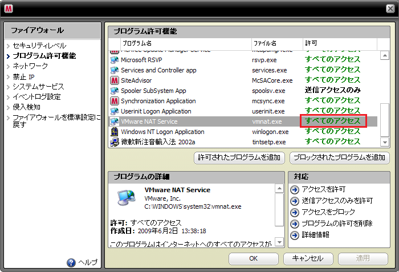Viewport: 399px width, 272px height.
Task: Click the SiteAdvisor McAfee icon in list
Action: 114,80
